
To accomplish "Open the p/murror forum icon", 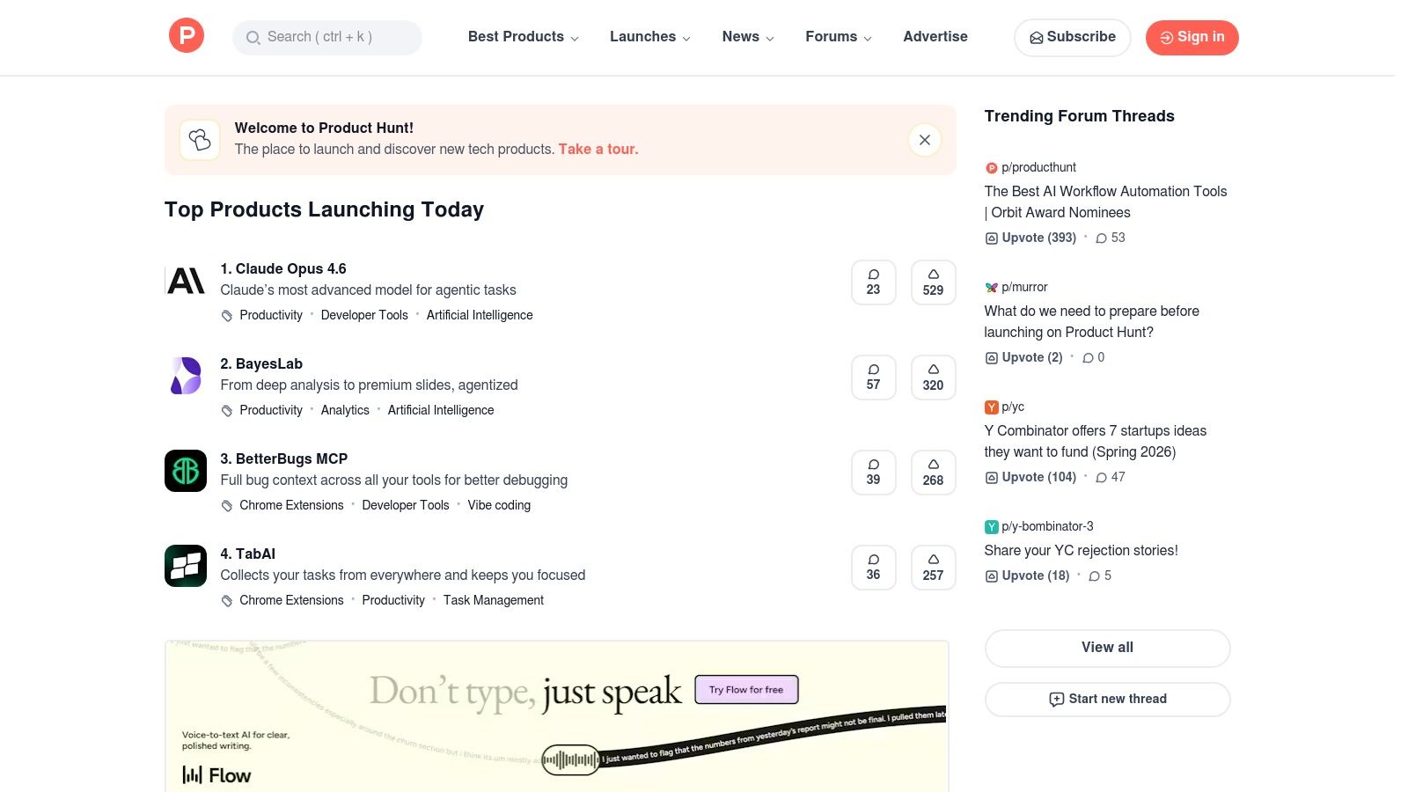I will click(x=991, y=287).
